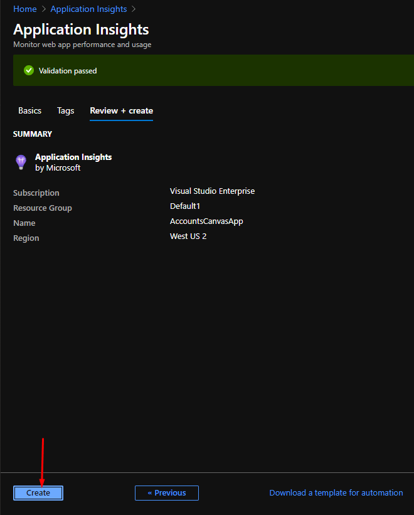Click the SUMMARY section heading
Image resolution: width=414 pixels, height=515 pixels.
pyautogui.click(x=33, y=134)
